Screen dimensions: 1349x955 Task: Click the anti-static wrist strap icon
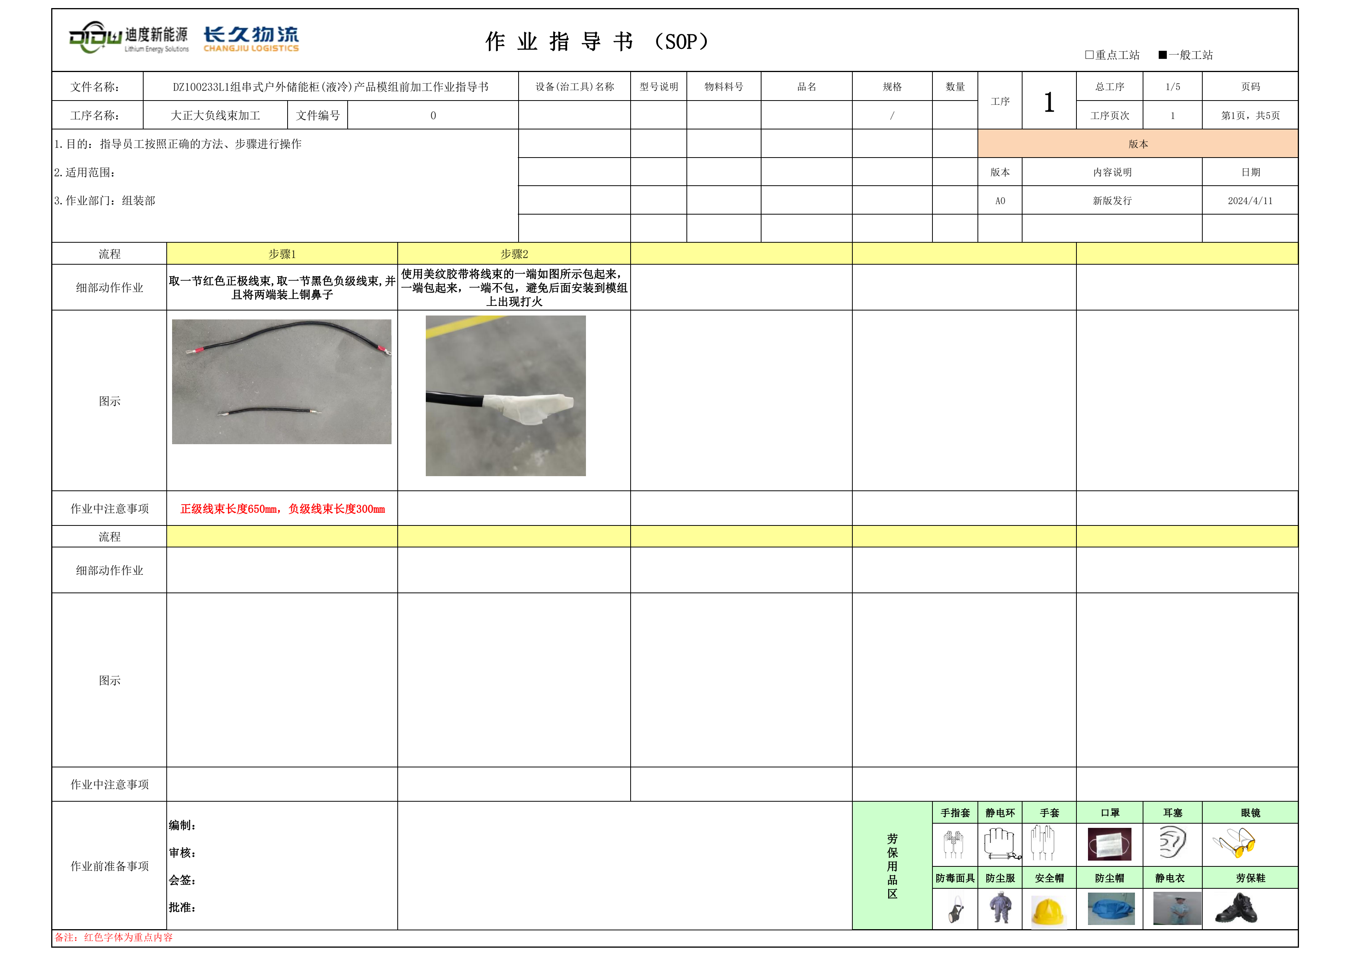(x=1000, y=844)
